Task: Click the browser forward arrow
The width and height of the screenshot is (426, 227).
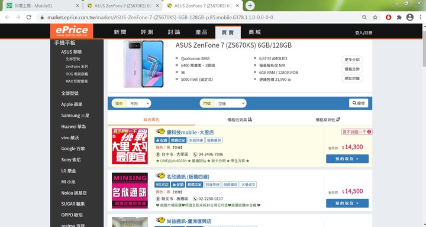Action: 18,17
